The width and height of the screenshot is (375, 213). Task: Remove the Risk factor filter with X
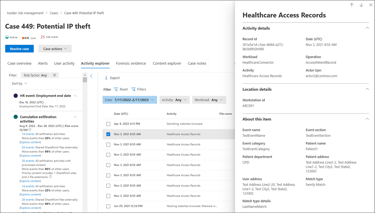point(54,75)
